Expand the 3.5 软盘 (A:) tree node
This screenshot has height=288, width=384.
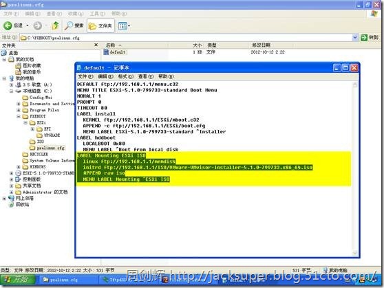pos(11,85)
